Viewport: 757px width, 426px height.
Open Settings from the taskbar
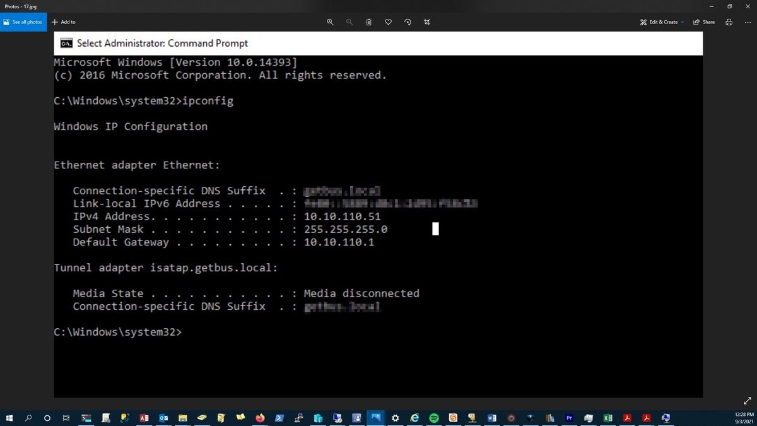click(395, 418)
